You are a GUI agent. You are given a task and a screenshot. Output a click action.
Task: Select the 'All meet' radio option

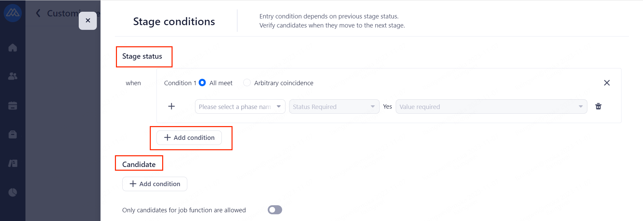[x=202, y=83]
